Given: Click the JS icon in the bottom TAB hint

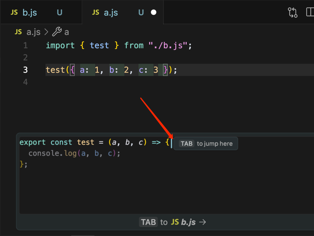Looking at the screenshot, I should click(175, 222).
